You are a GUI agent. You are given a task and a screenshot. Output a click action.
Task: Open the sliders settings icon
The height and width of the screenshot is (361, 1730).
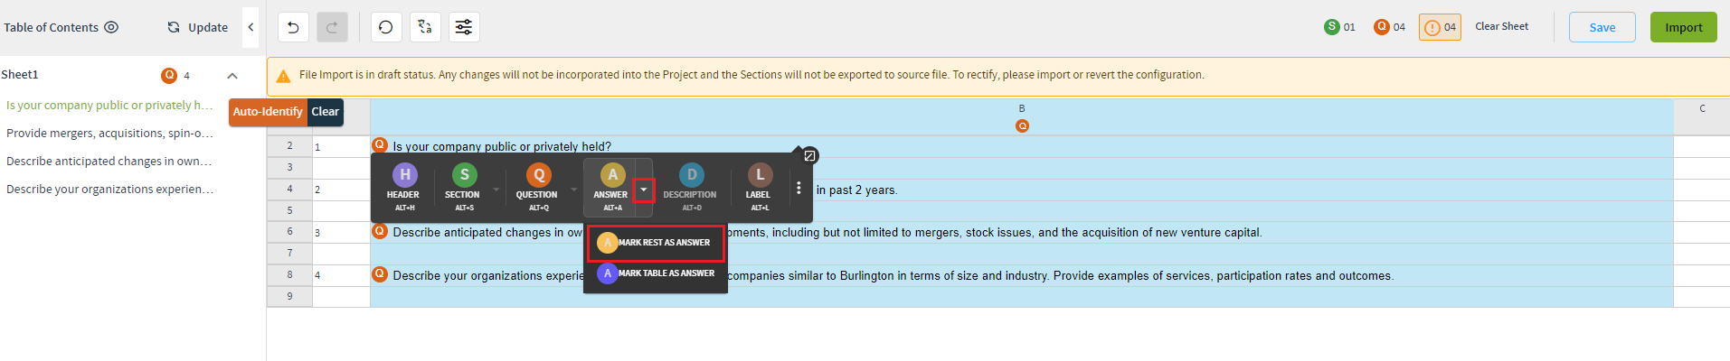coord(464,27)
